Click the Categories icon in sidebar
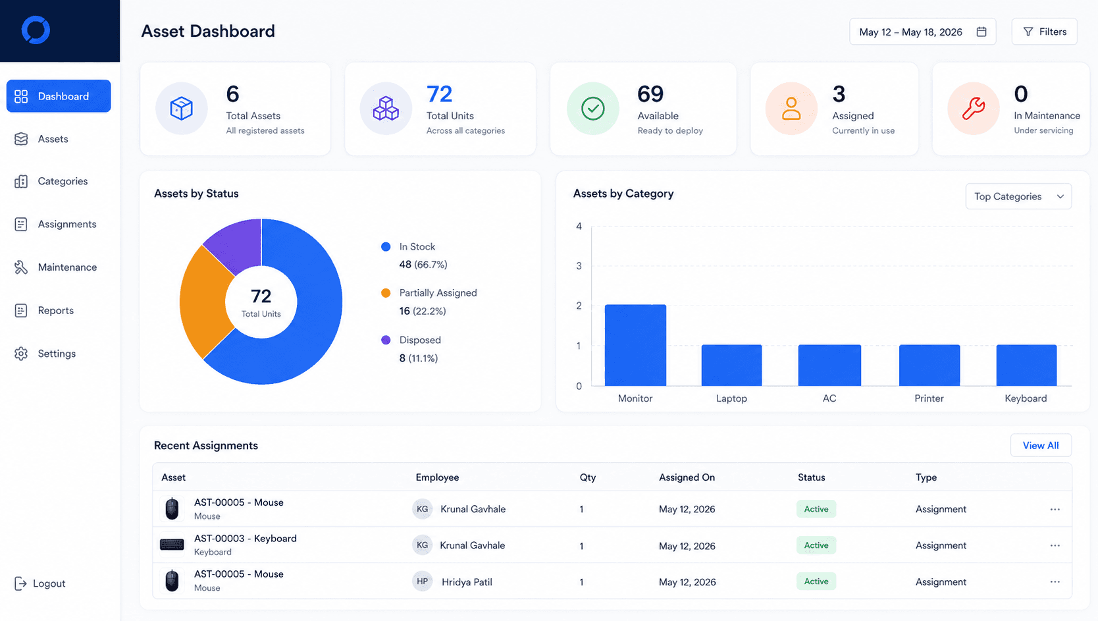1098x621 pixels. [21, 181]
